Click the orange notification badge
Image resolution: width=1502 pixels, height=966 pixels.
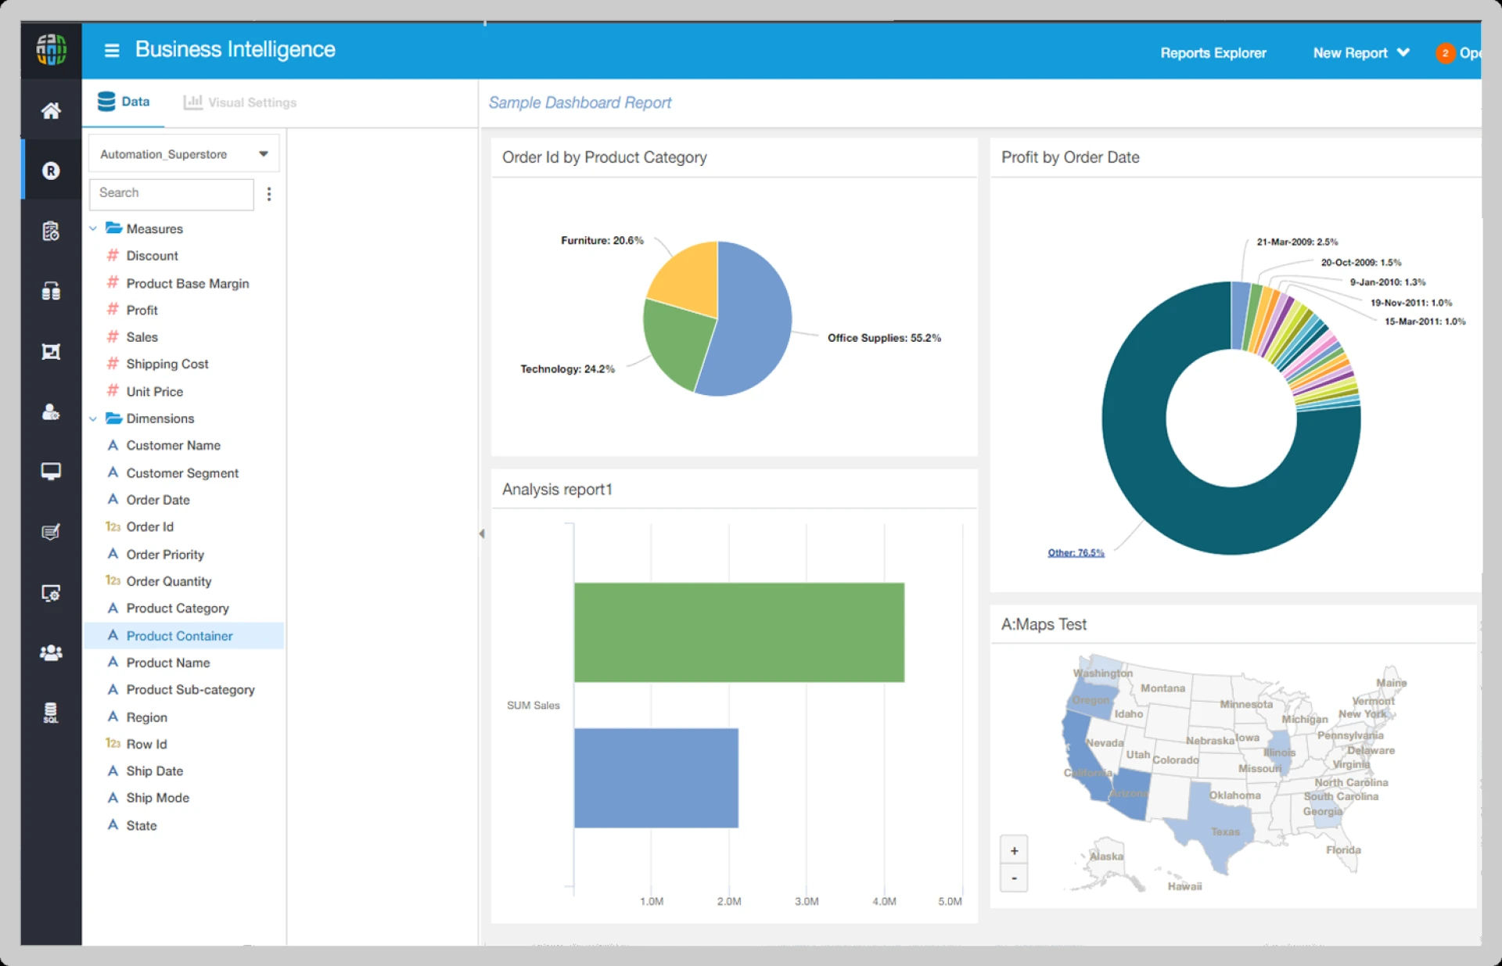[1445, 53]
